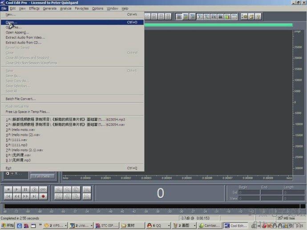Open the Options menu
Viewport: 307px width, 230px height.
tap(97, 8)
